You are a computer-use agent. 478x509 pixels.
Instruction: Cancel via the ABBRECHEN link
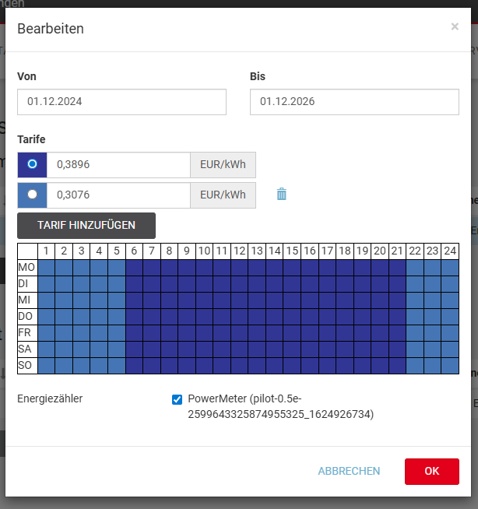coord(349,471)
